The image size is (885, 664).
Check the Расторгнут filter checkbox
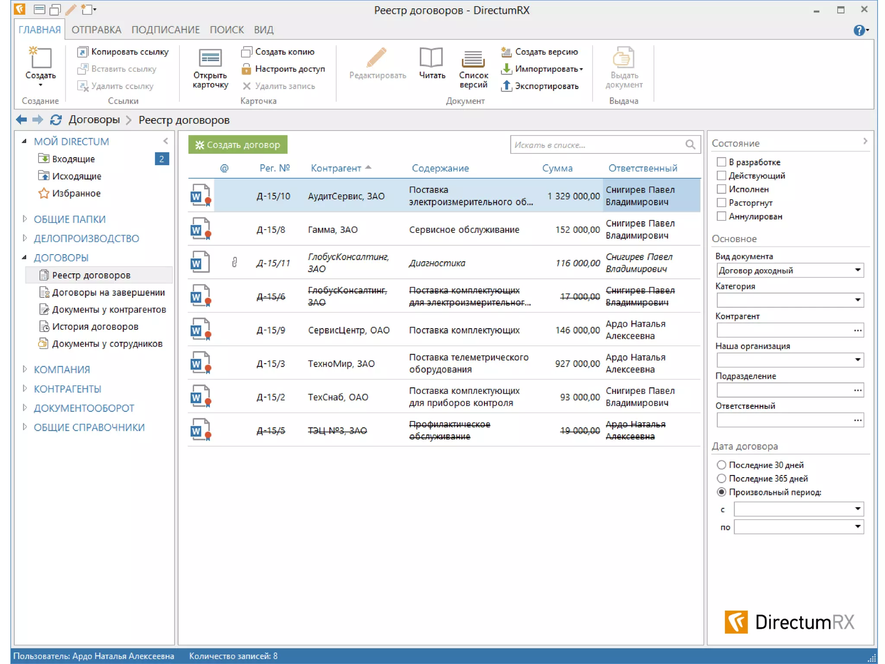click(721, 203)
